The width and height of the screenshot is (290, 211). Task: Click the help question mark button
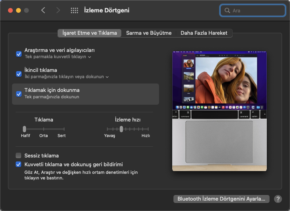(278, 199)
